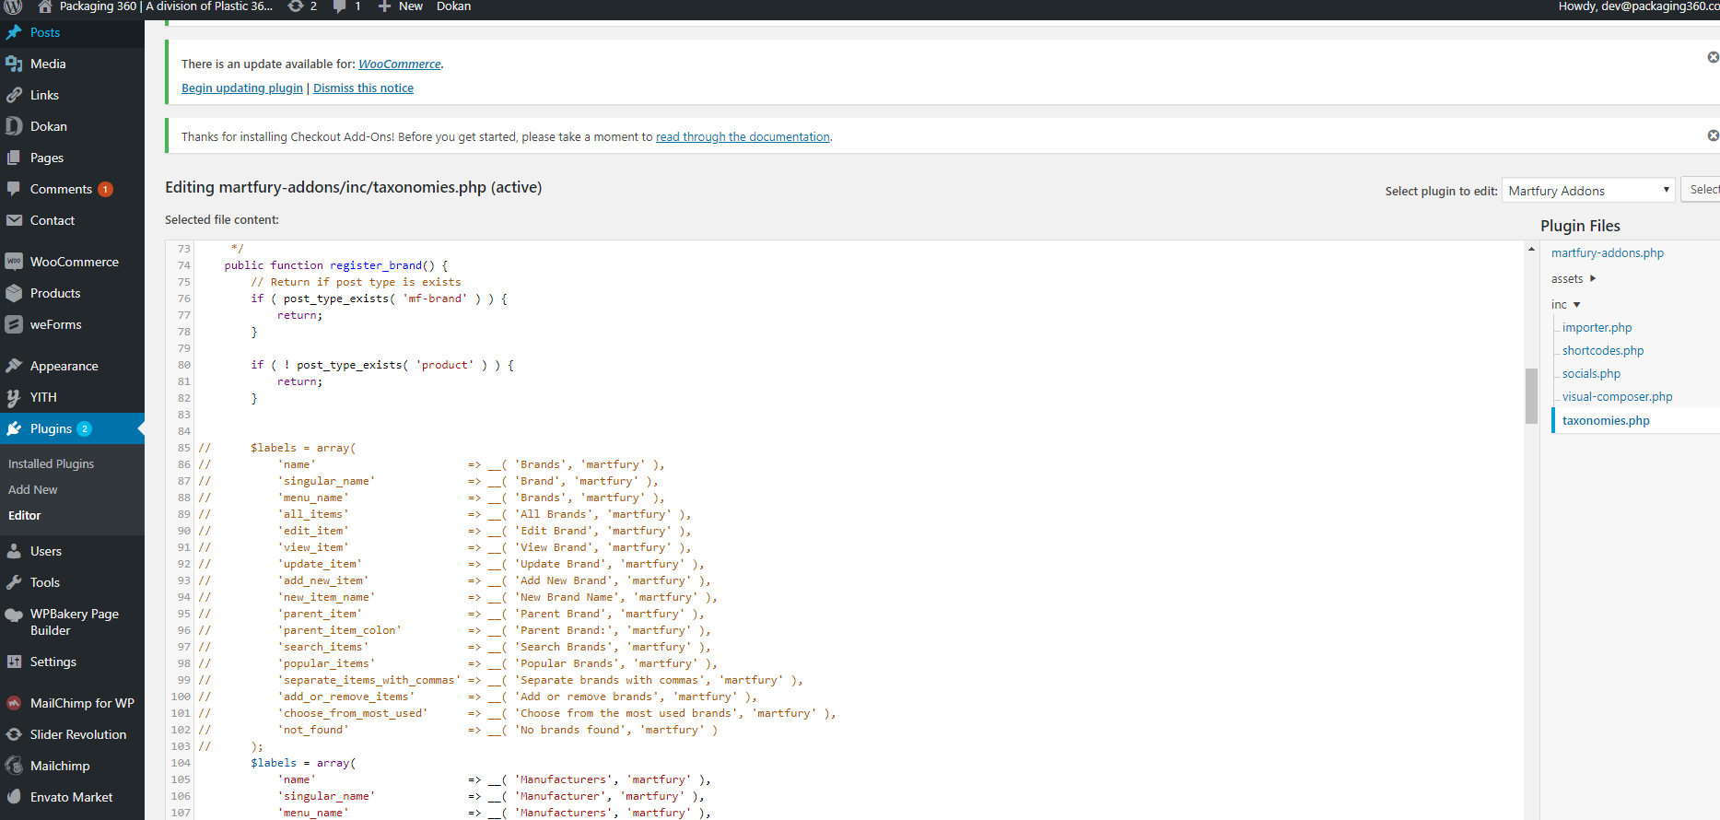Click the code editor scrollbar thumb

[x=1531, y=396]
